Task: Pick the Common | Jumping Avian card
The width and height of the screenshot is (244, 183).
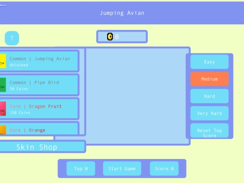Action: pos(39,61)
